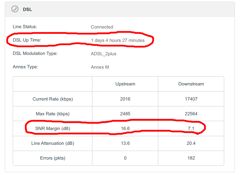Click the Line Attenuation (dB) row label

click(x=53, y=143)
